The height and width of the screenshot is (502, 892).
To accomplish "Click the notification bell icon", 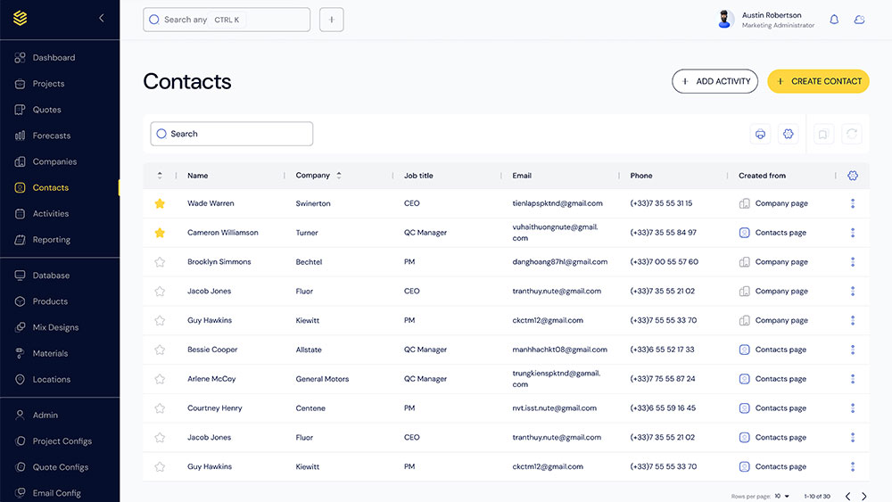I will [834, 19].
